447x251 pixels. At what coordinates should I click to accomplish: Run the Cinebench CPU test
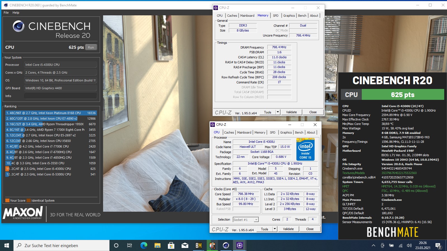tap(91, 47)
